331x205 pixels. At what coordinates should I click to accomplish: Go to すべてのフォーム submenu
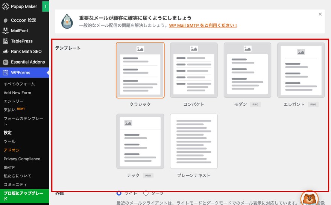[x=19, y=84]
